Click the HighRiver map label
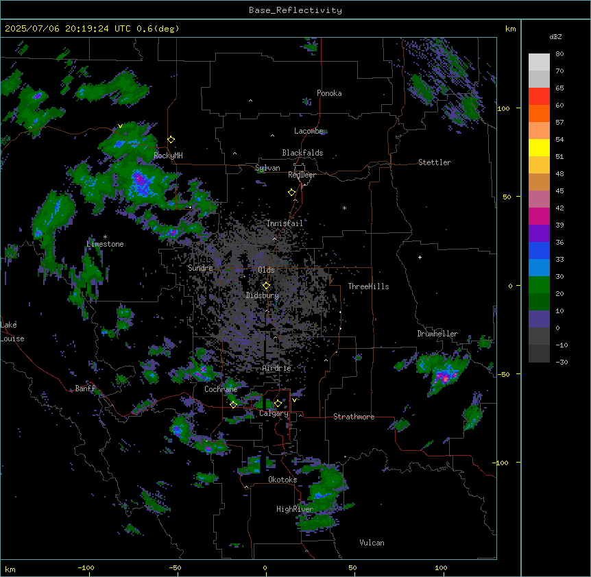Viewport: 591px width, 577px height. point(295,509)
